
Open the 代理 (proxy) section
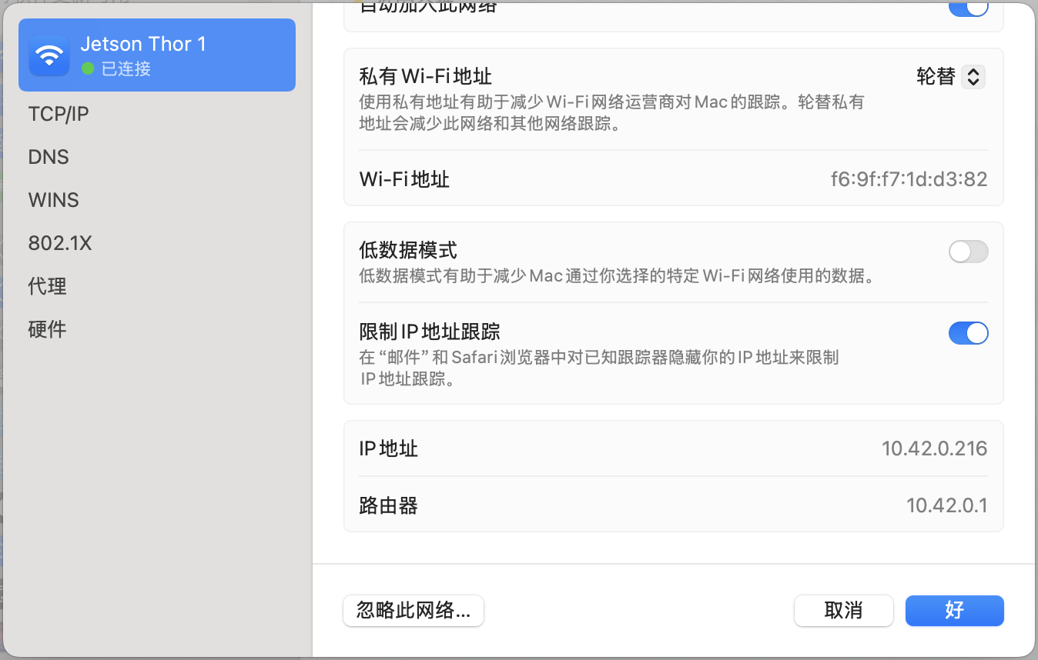click(48, 286)
